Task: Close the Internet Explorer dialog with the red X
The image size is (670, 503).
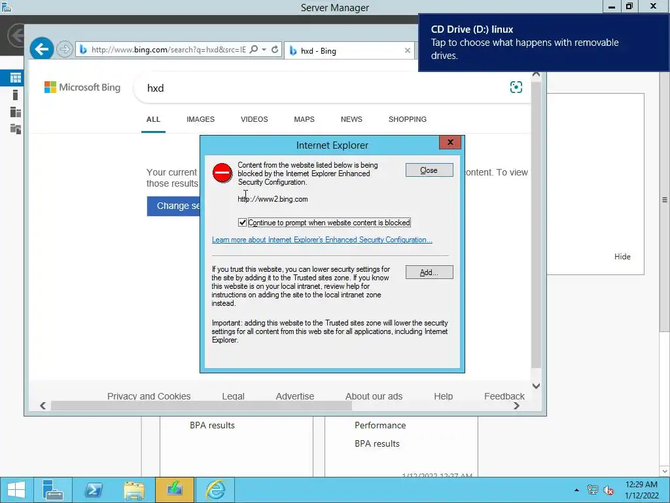Action: (450, 142)
